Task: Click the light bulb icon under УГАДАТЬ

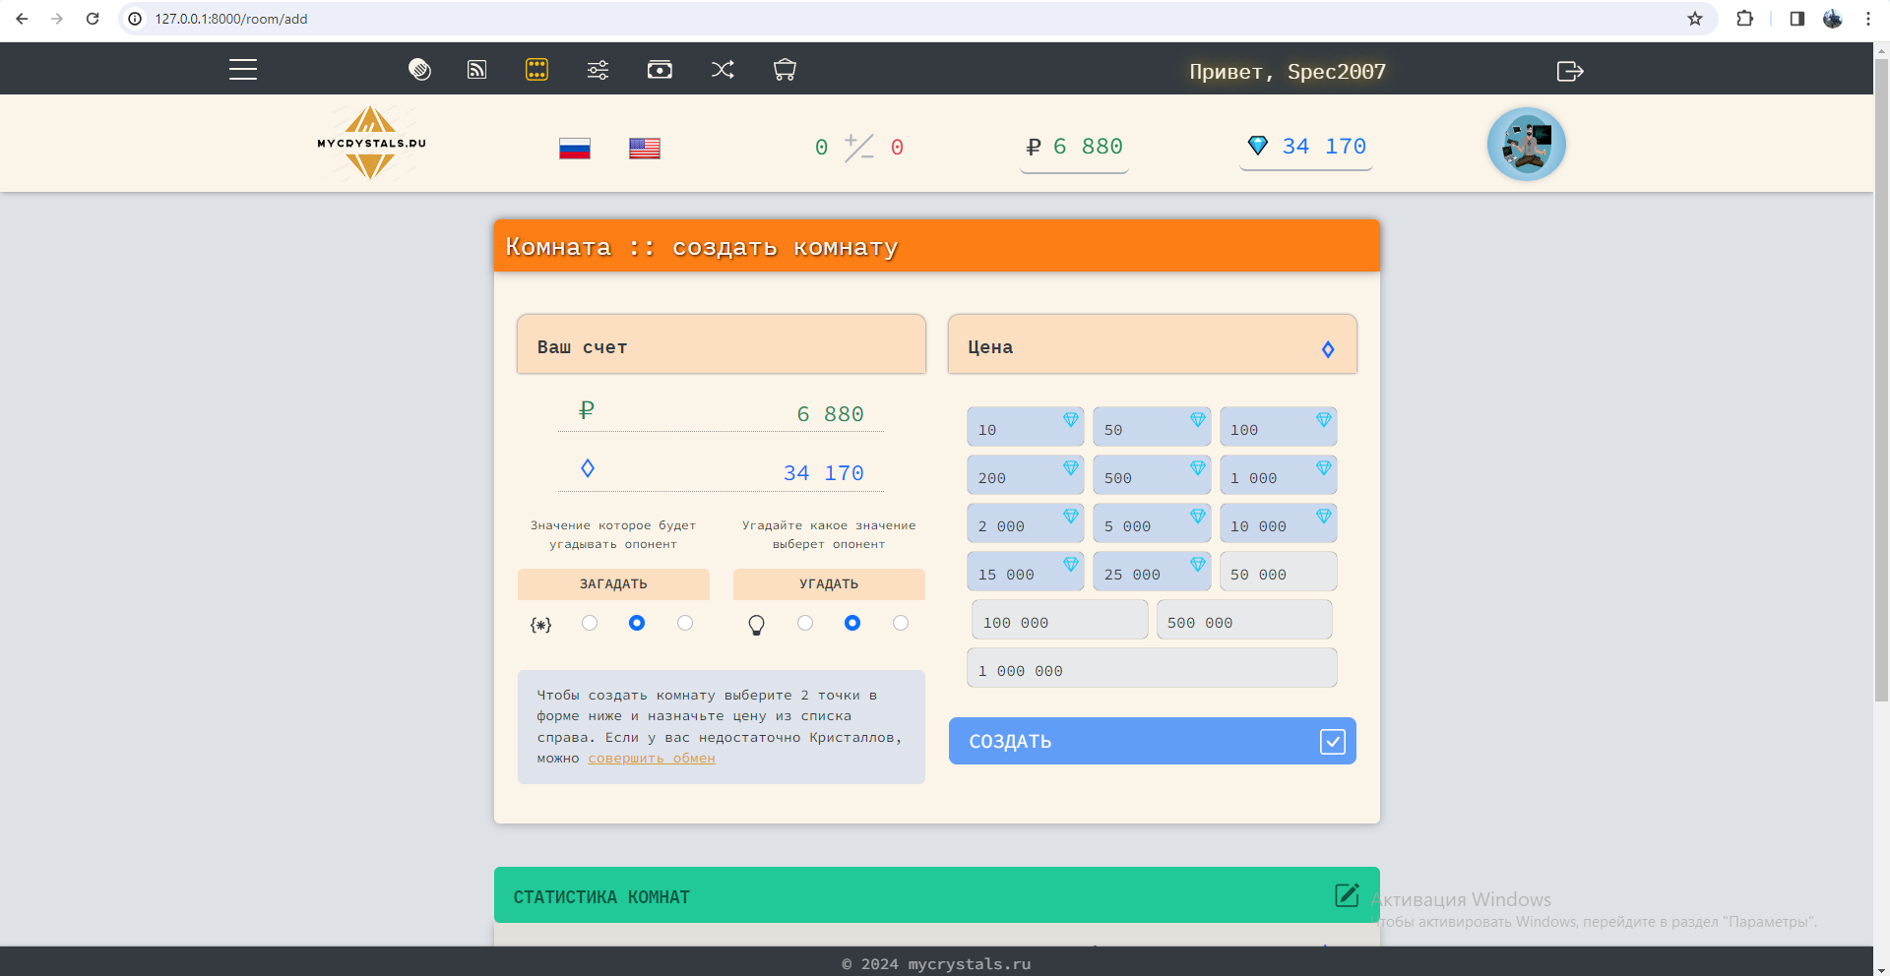Action: click(x=756, y=625)
